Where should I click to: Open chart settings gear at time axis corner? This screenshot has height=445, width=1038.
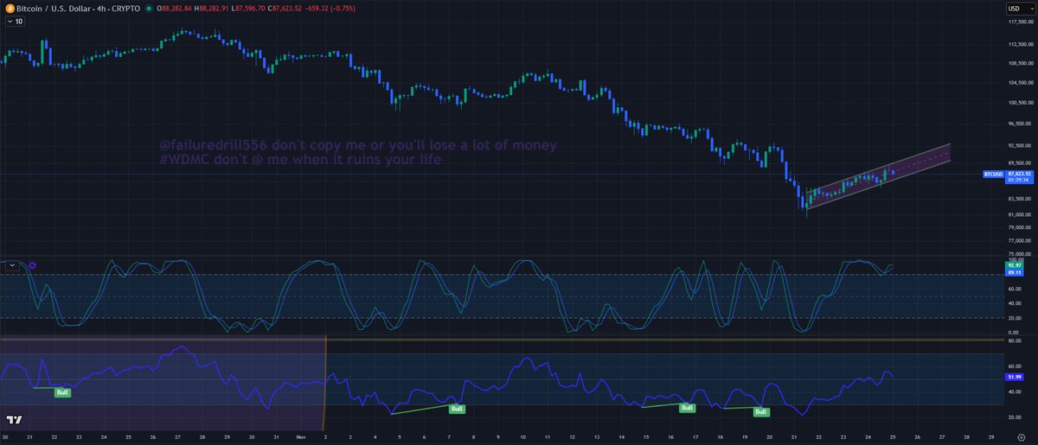coord(1022,438)
